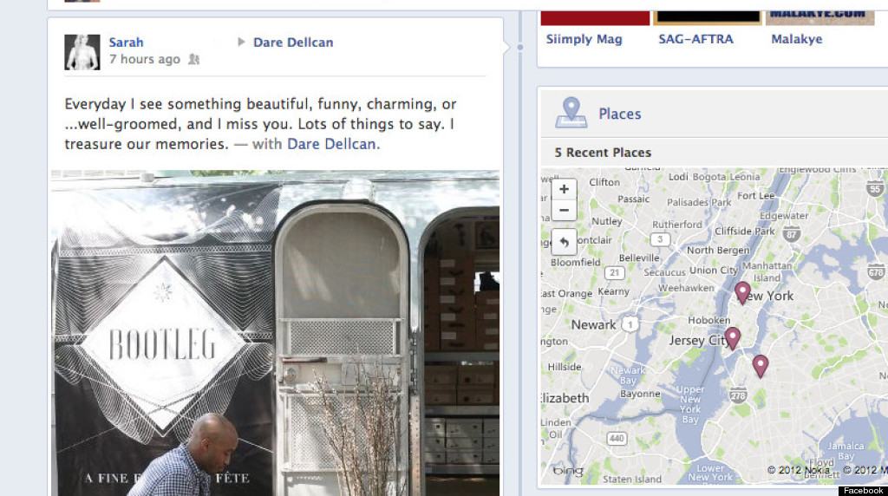The width and height of the screenshot is (888, 496).
Task: Open Dare Dellcan tag in post text
Action: [x=331, y=144]
